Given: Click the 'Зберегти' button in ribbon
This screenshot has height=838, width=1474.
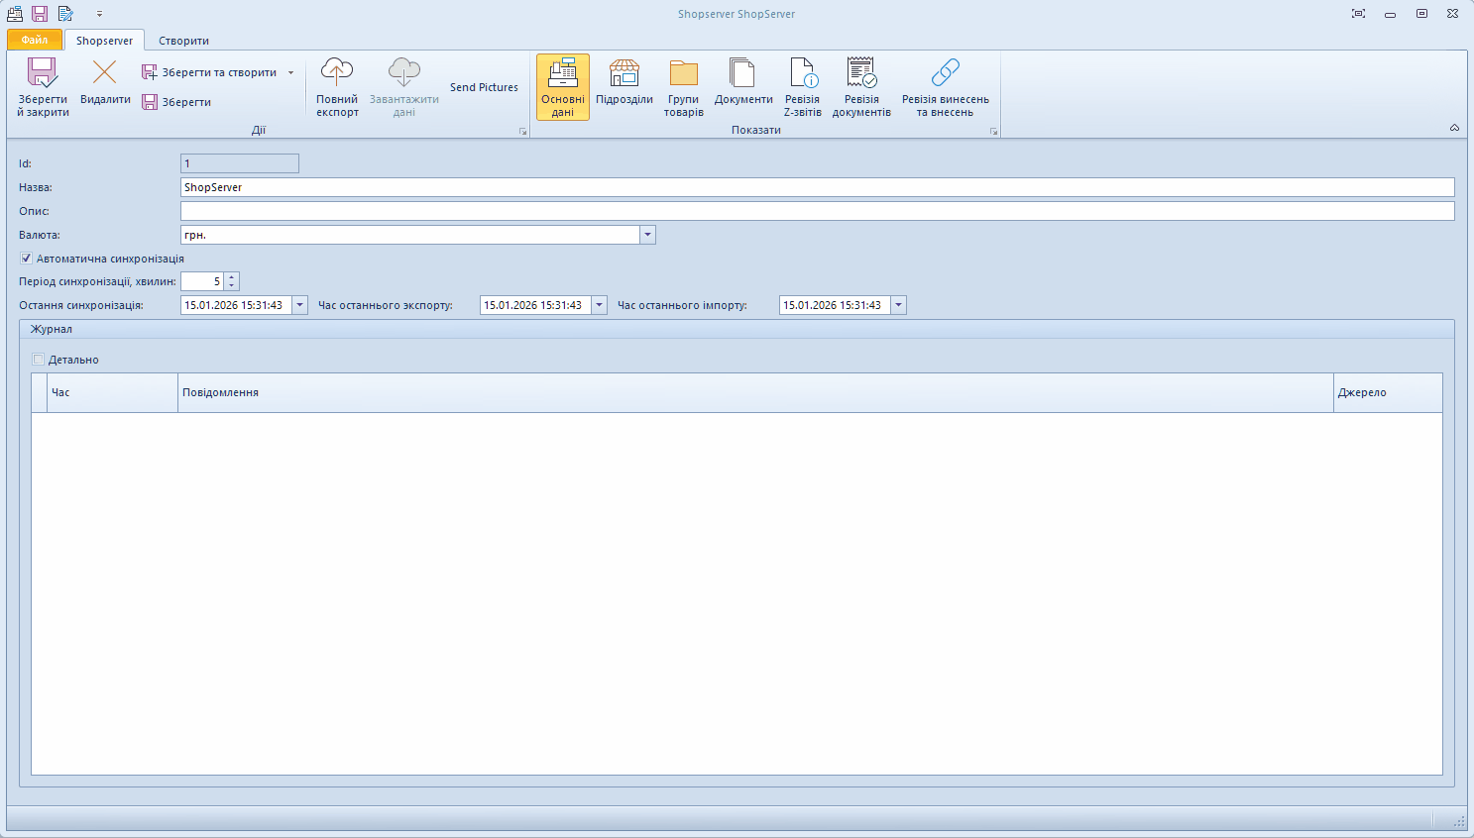Looking at the screenshot, I should 176,102.
